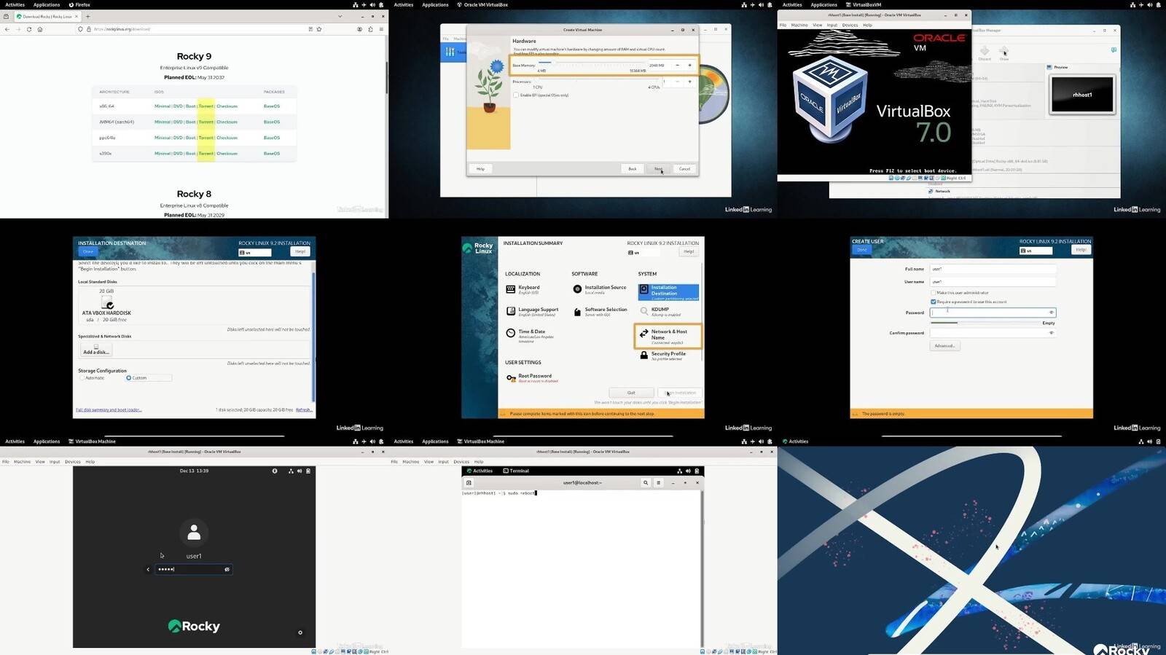
Task: Open KDUMP in Installation Summary
Action: coord(660,311)
